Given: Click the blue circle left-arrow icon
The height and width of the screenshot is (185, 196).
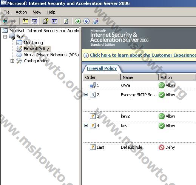Looking at the screenshot, I should pyautogui.click(x=86, y=21).
